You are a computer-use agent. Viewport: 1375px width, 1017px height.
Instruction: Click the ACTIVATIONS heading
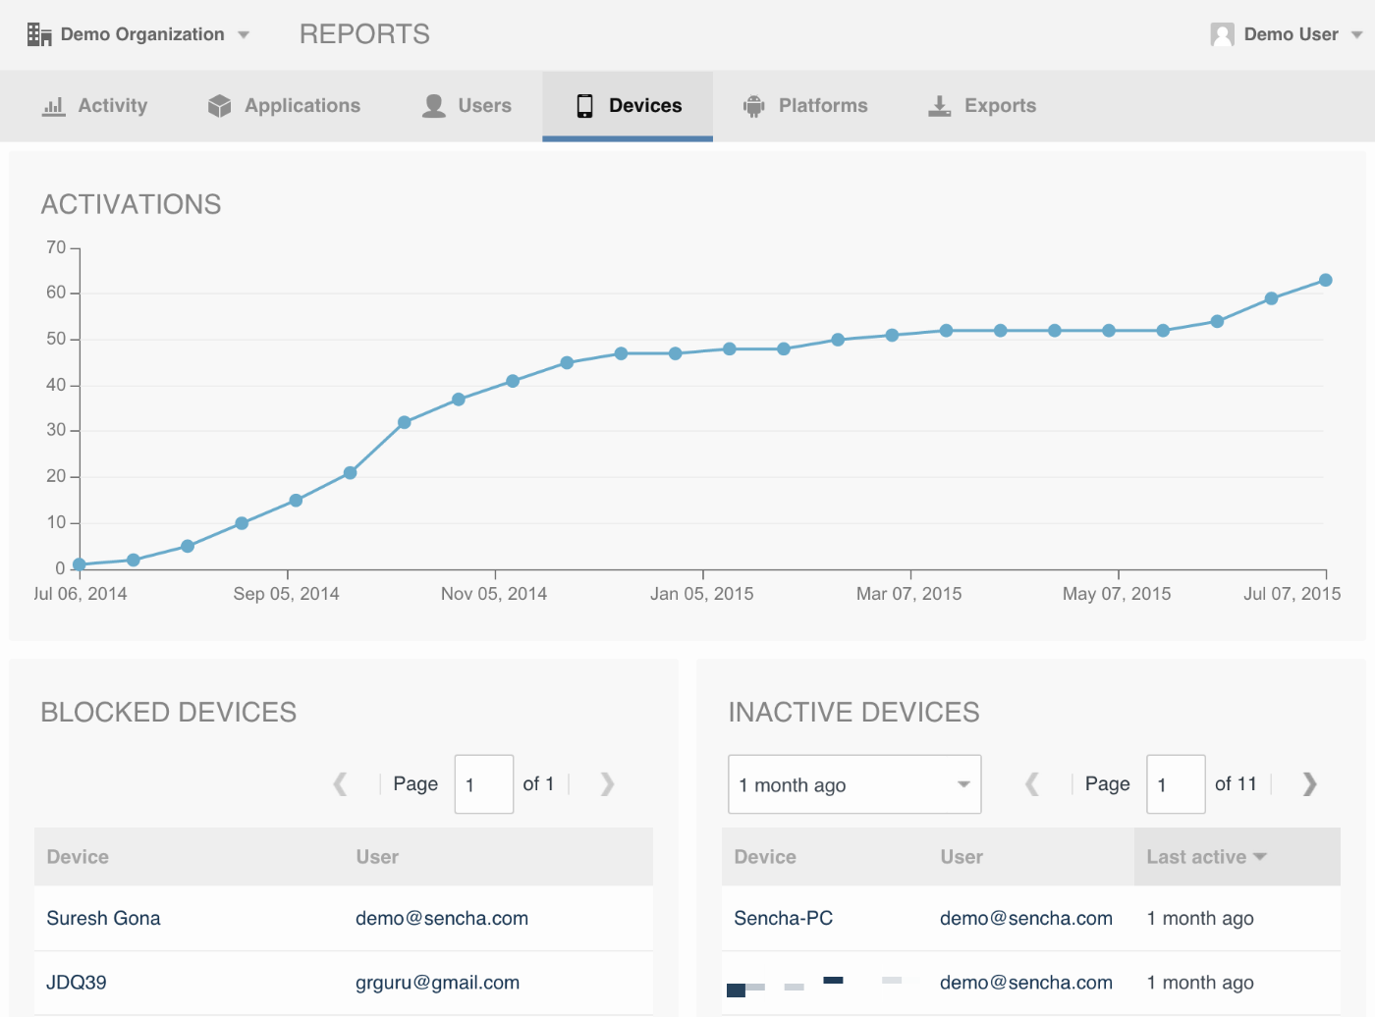[x=132, y=204]
